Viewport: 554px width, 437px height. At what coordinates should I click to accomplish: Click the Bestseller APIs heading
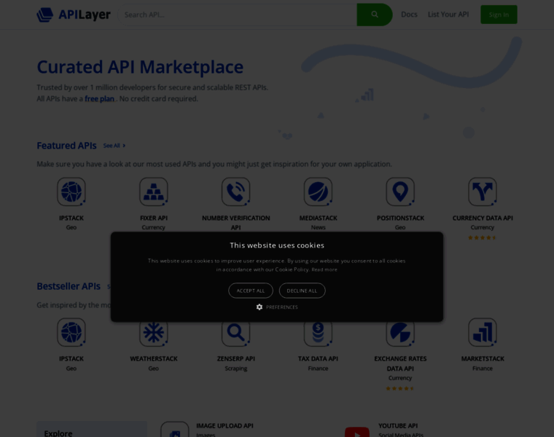[69, 286]
